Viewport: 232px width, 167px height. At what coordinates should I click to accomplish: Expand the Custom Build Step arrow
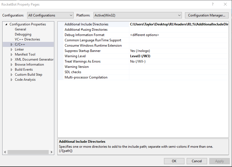(11, 75)
